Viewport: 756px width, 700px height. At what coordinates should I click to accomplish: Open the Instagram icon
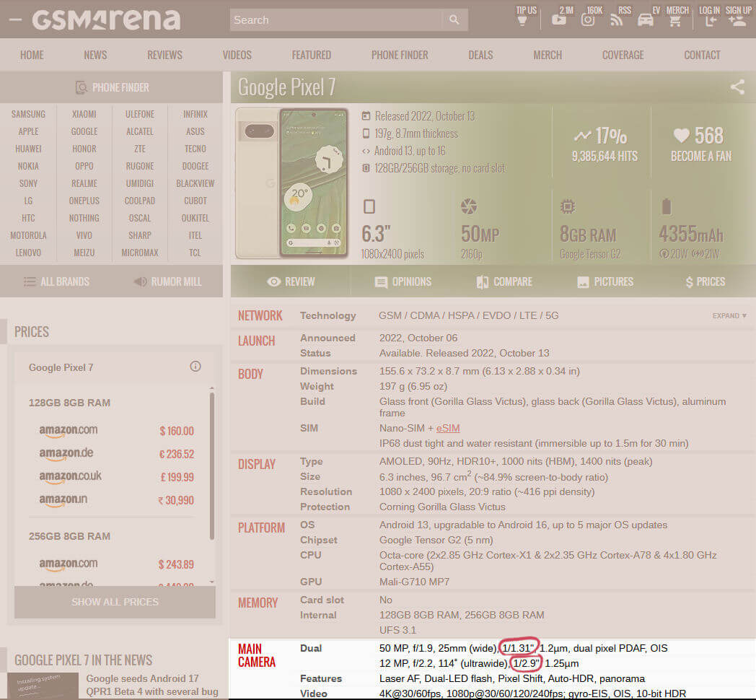tap(588, 19)
